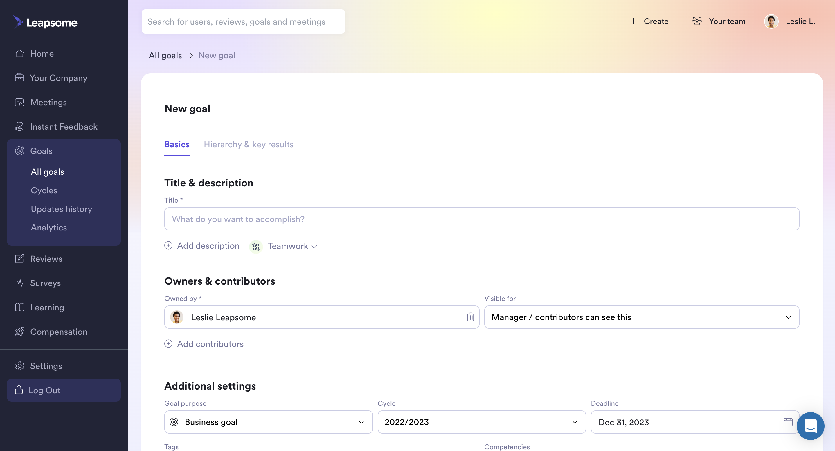Click the goal Title input field
Image resolution: width=835 pixels, height=451 pixels.
482,219
